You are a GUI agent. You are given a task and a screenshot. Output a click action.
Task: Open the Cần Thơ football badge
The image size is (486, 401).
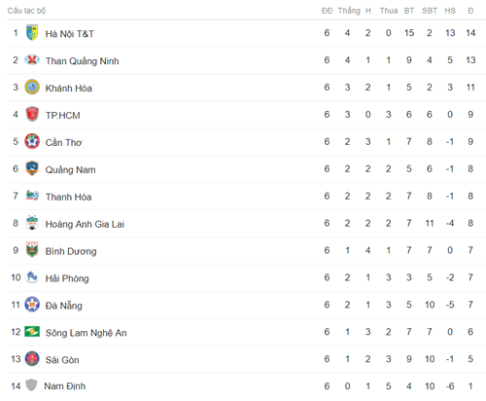[x=32, y=141]
